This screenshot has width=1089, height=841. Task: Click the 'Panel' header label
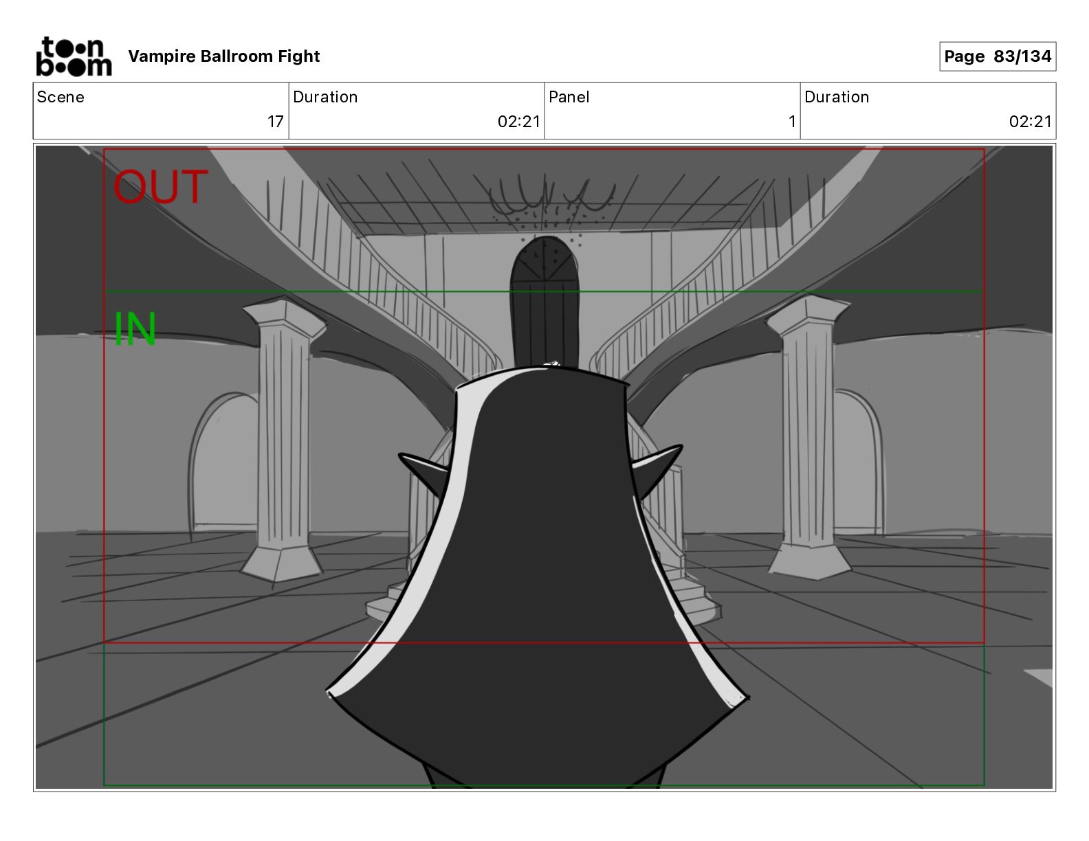pyautogui.click(x=569, y=97)
